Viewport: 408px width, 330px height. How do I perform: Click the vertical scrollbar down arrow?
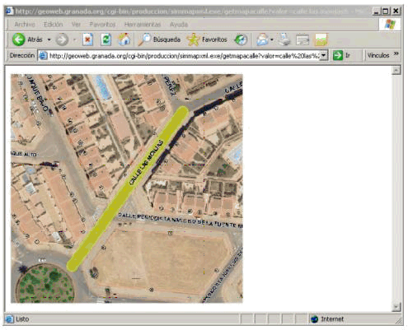[396, 307]
